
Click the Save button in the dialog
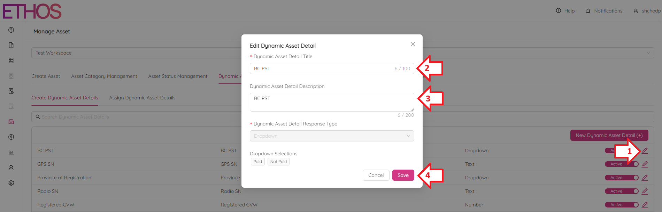(x=403, y=175)
